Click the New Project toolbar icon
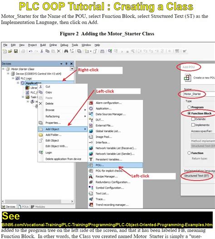Screen dimensions: 215x239 pos(5,51)
